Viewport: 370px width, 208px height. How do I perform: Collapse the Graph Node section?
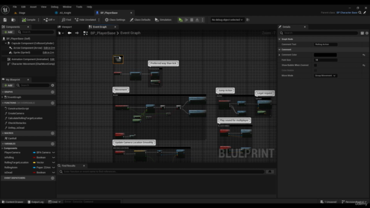point(280,39)
